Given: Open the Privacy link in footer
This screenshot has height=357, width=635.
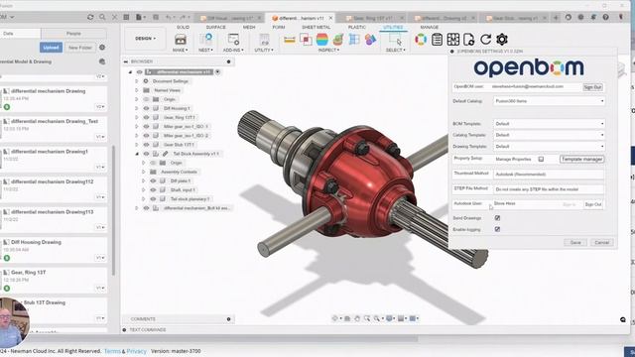Looking at the screenshot, I should point(137,351).
